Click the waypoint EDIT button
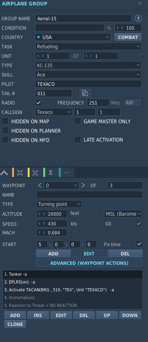Image resolution: width=148 pixels, height=342 pixels. click(89, 253)
